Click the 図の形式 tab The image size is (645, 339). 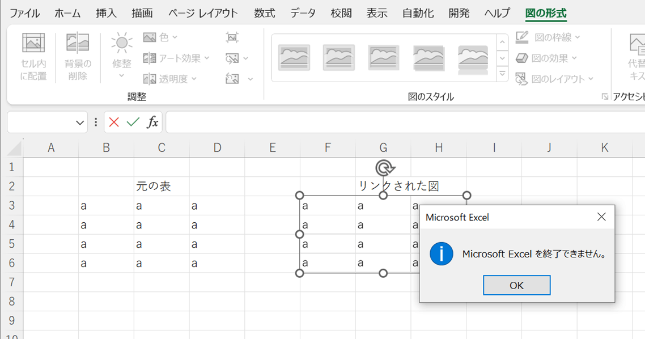click(546, 13)
